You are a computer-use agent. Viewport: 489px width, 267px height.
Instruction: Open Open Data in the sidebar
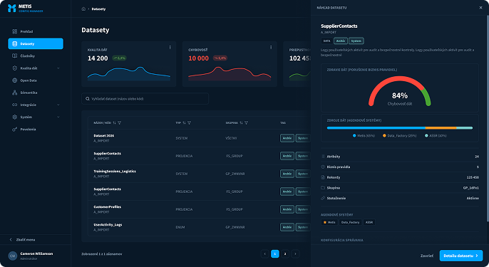click(36, 80)
